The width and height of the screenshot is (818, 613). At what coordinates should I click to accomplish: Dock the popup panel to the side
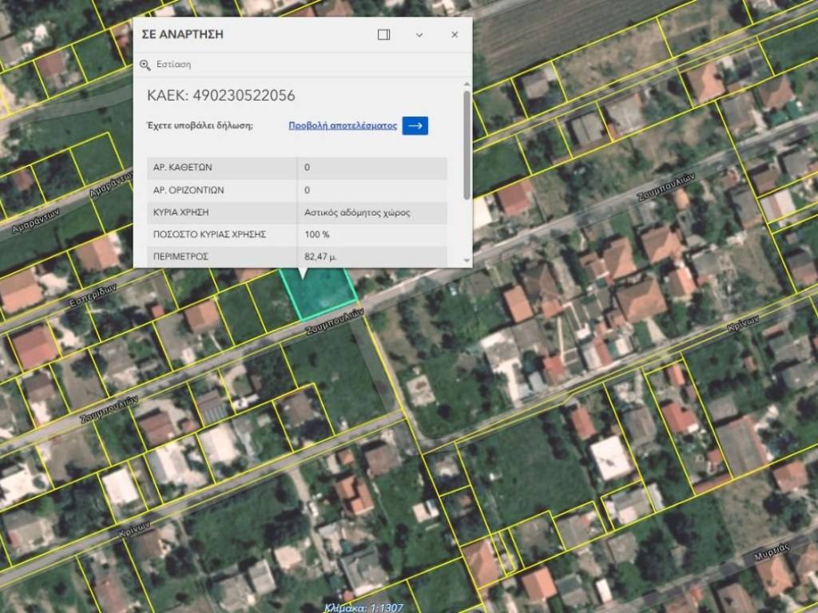[383, 35]
